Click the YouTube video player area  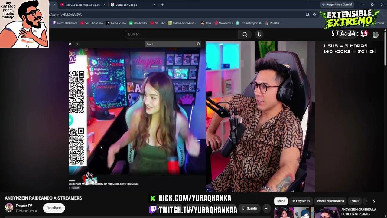[192, 117]
